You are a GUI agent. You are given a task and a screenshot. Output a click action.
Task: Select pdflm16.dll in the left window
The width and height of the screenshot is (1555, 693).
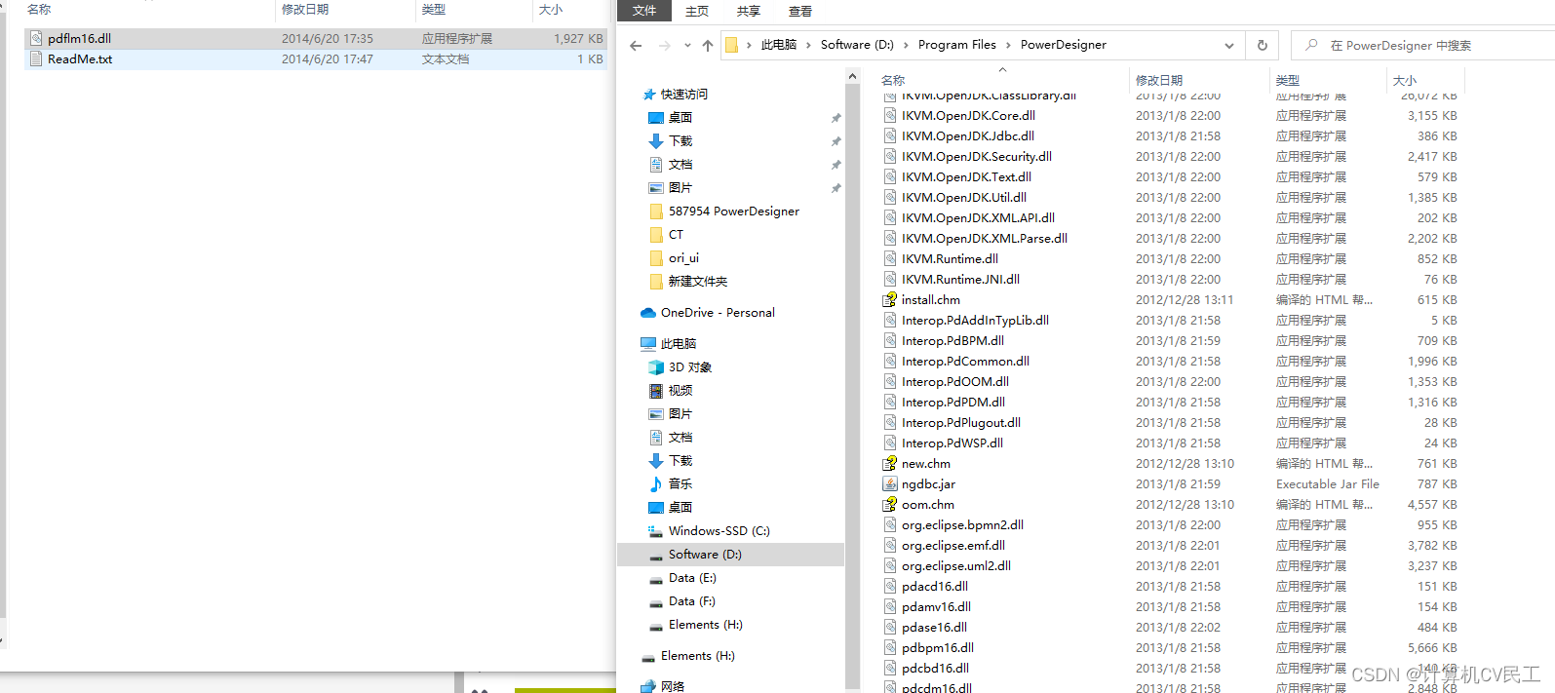coord(316,39)
